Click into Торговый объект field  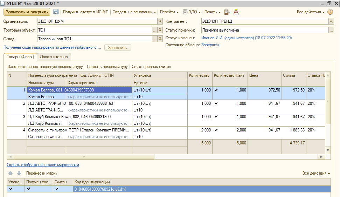click(95, 30)
